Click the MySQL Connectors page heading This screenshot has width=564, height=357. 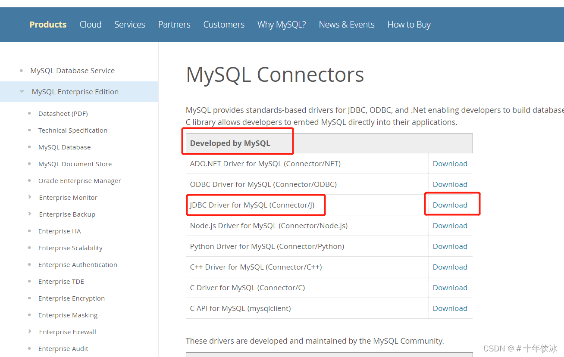[275, 75]
